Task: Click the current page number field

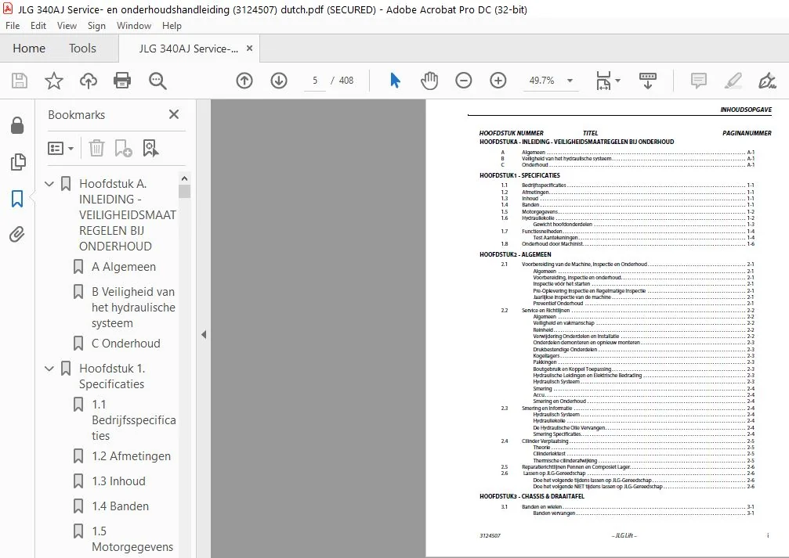Action: tap(315, 81)
